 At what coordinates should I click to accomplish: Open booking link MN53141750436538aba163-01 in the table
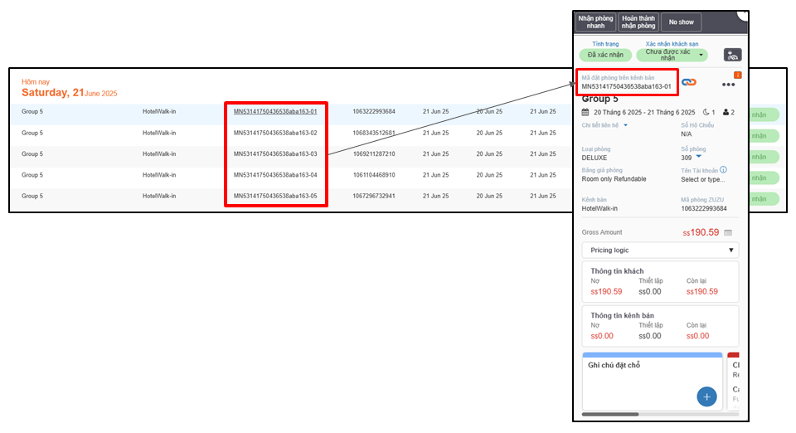point(275,111)
